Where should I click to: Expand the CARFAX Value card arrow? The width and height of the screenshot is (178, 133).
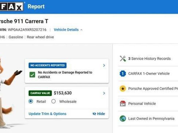[104, 93]
